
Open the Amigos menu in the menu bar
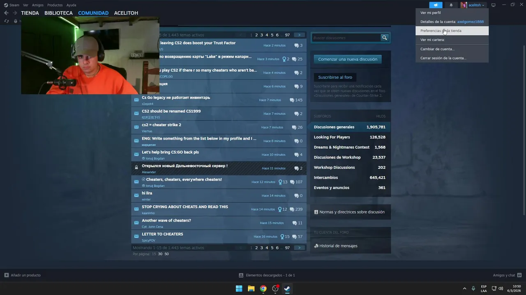click(x=38, y=5)
